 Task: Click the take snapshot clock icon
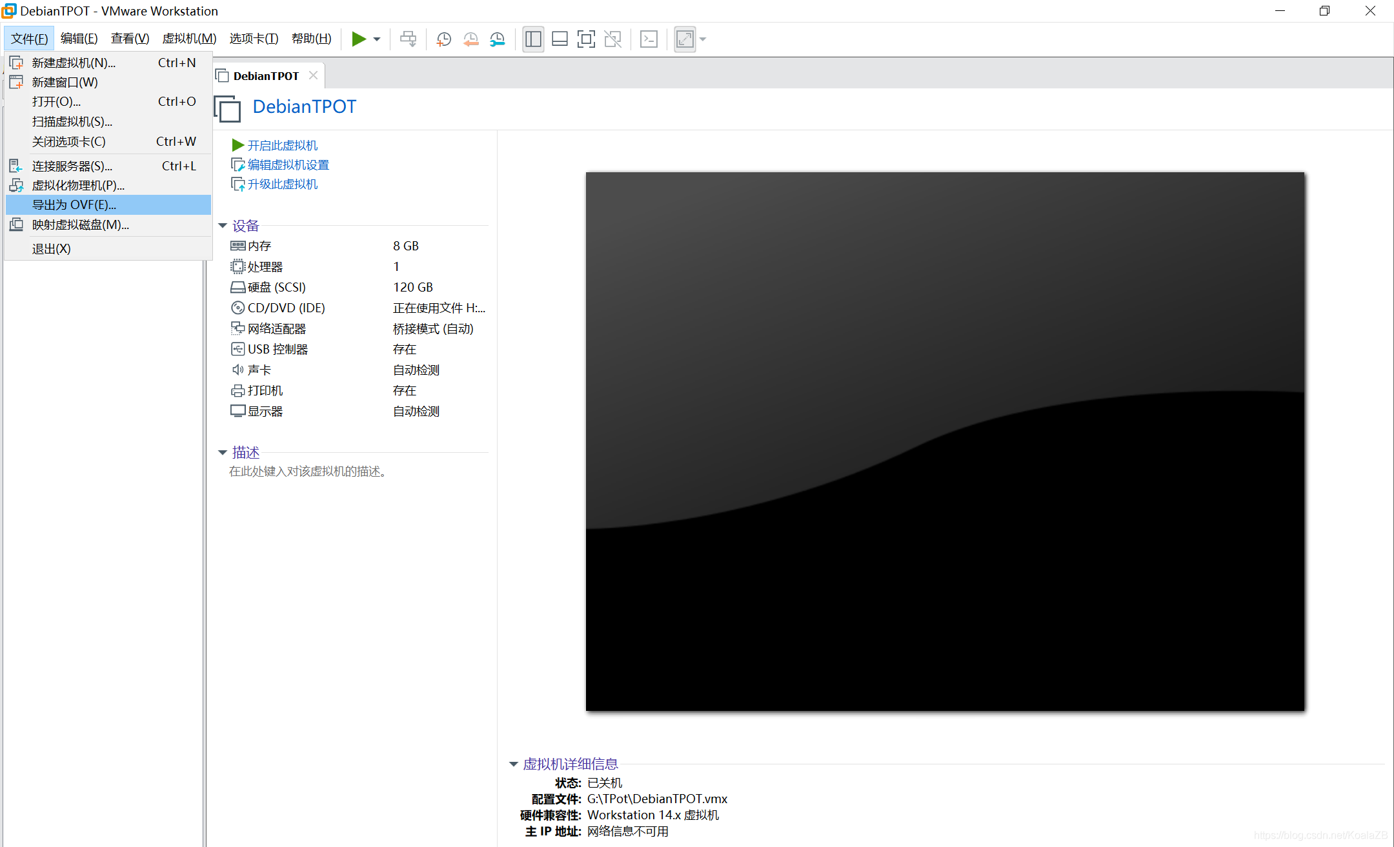443,39
